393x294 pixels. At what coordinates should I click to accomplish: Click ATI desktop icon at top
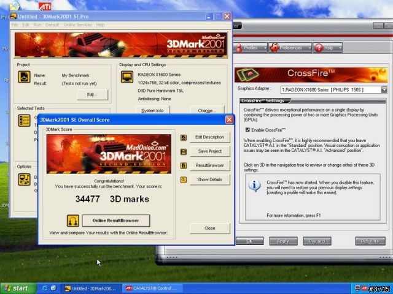point(45,6)
